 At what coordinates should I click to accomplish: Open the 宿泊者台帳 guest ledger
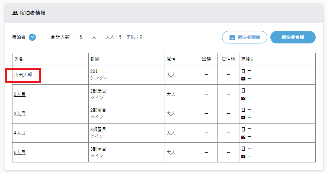pos(293,37)
